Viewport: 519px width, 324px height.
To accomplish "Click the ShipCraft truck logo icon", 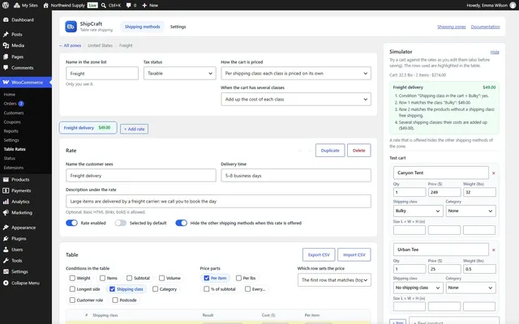I will (71, 27).
